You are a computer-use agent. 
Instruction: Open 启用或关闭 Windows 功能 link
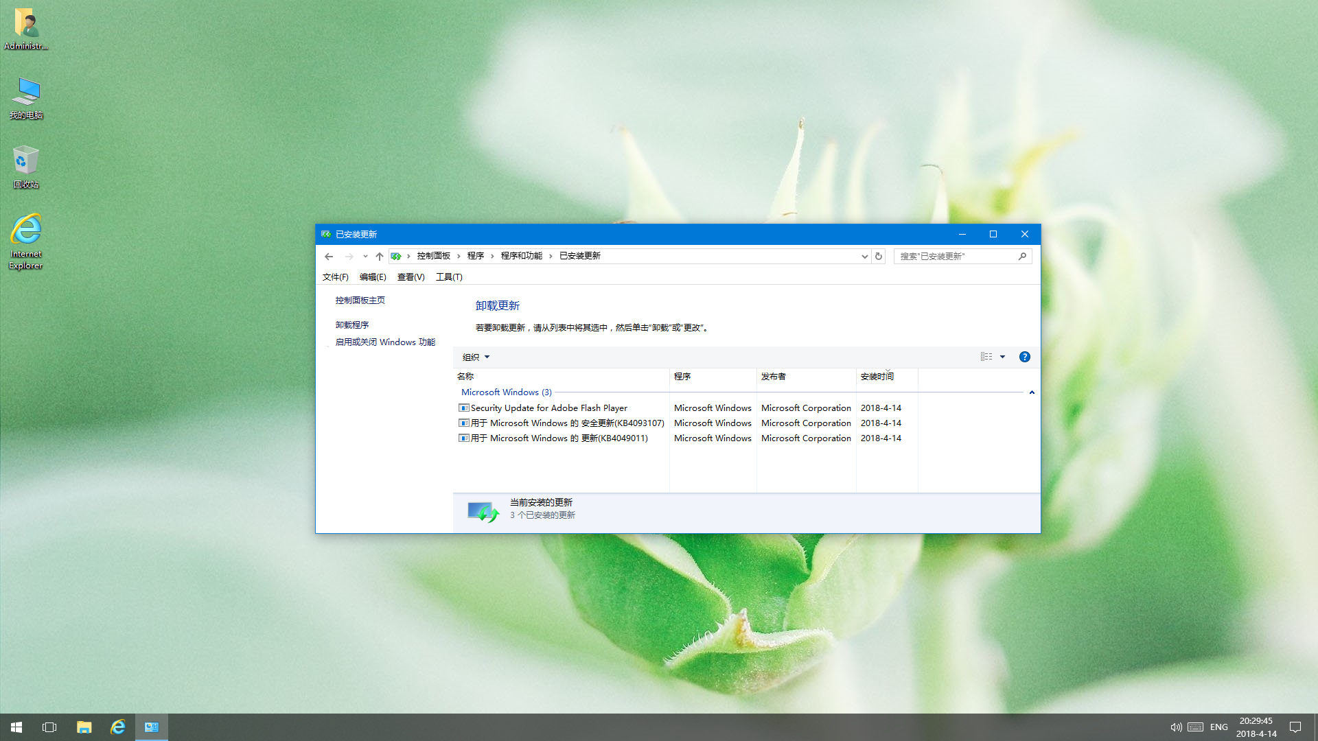point(385,342)
